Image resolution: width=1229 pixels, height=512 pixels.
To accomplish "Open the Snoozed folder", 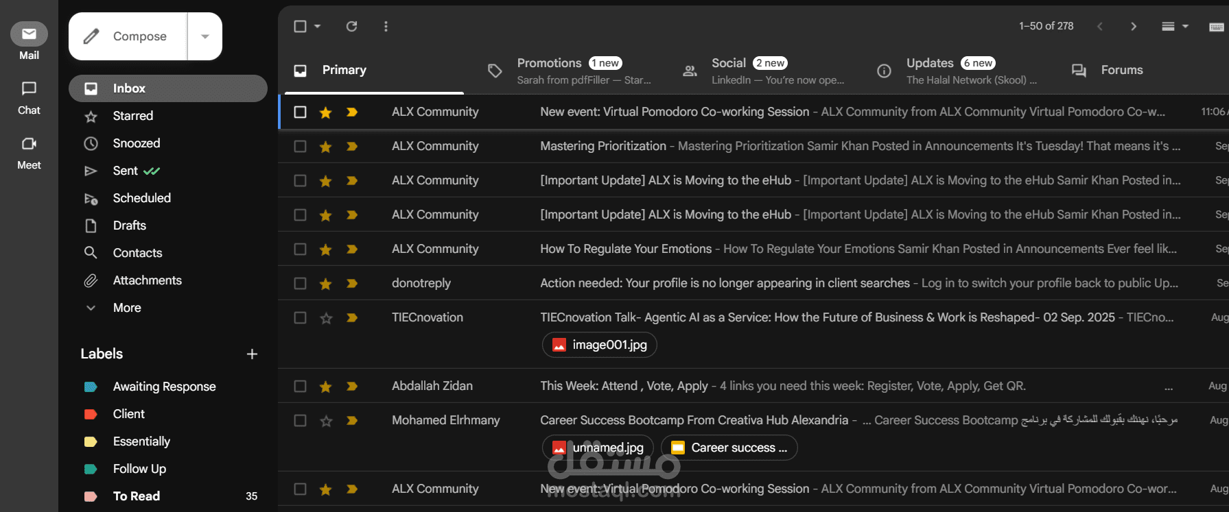I will point(168,143).
